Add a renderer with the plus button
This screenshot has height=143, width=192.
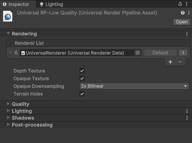[170, 62]
